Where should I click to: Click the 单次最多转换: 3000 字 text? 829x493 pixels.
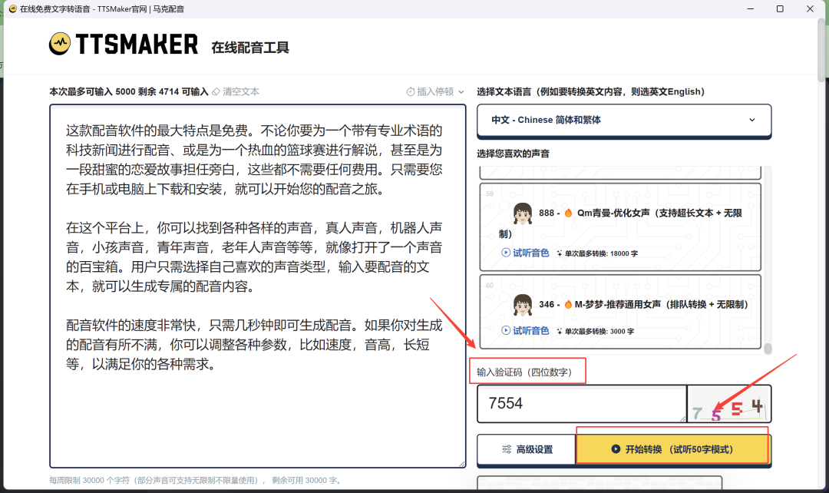(599, 331)
